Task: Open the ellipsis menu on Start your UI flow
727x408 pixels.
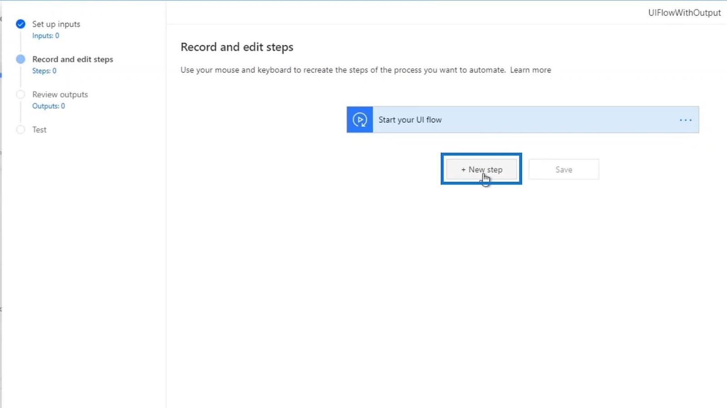Action: (685, 120)
